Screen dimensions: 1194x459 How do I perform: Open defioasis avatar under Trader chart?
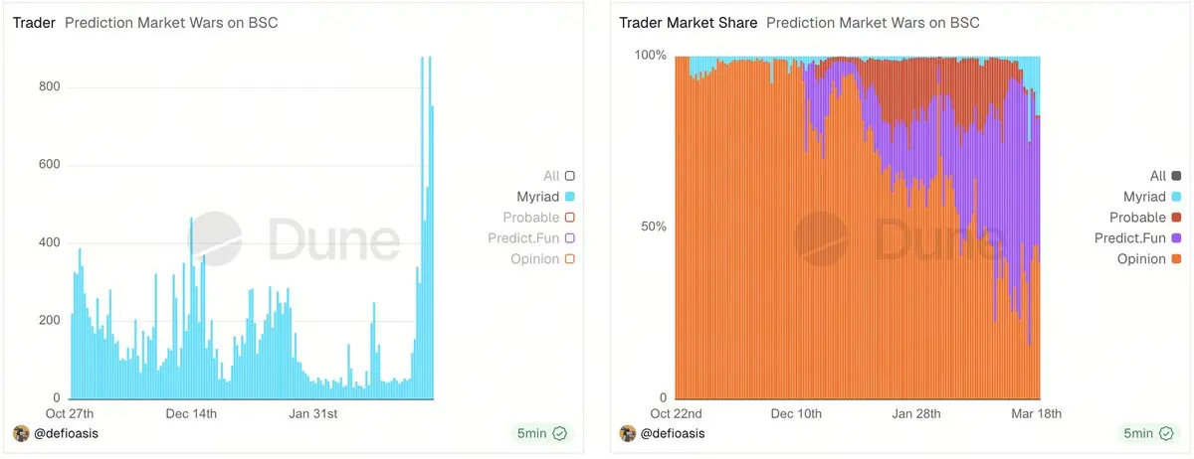[21, 433]
